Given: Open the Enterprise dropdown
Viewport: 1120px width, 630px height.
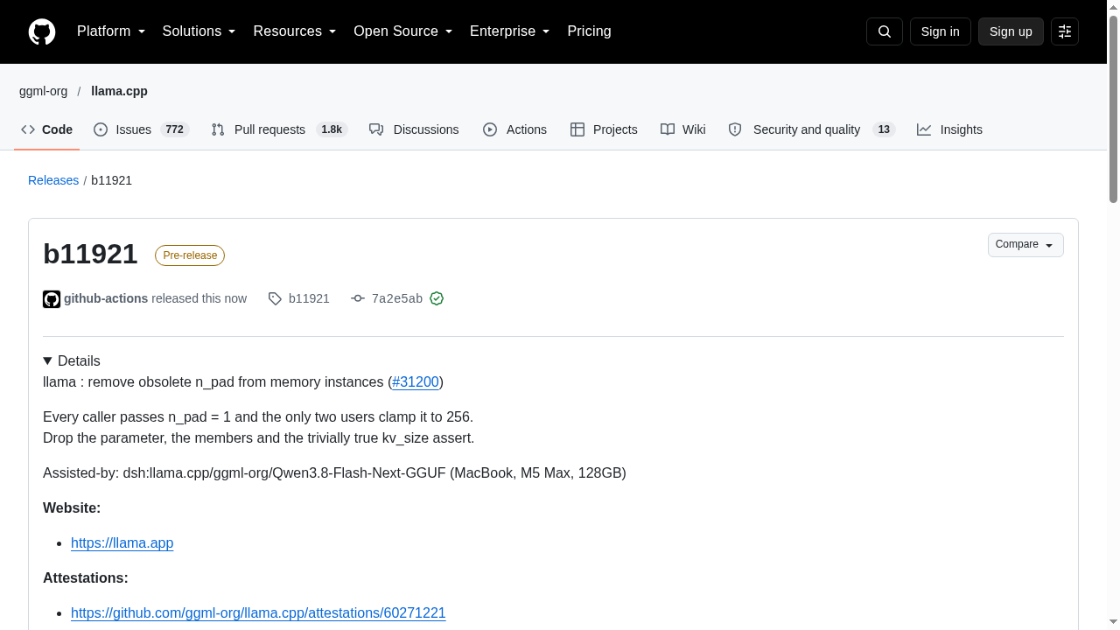Looking at the screenshot, I should pyautogui.click(x=510, y=31).
